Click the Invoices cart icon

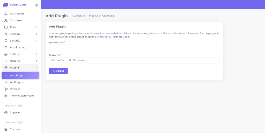[x=6, y=89]
